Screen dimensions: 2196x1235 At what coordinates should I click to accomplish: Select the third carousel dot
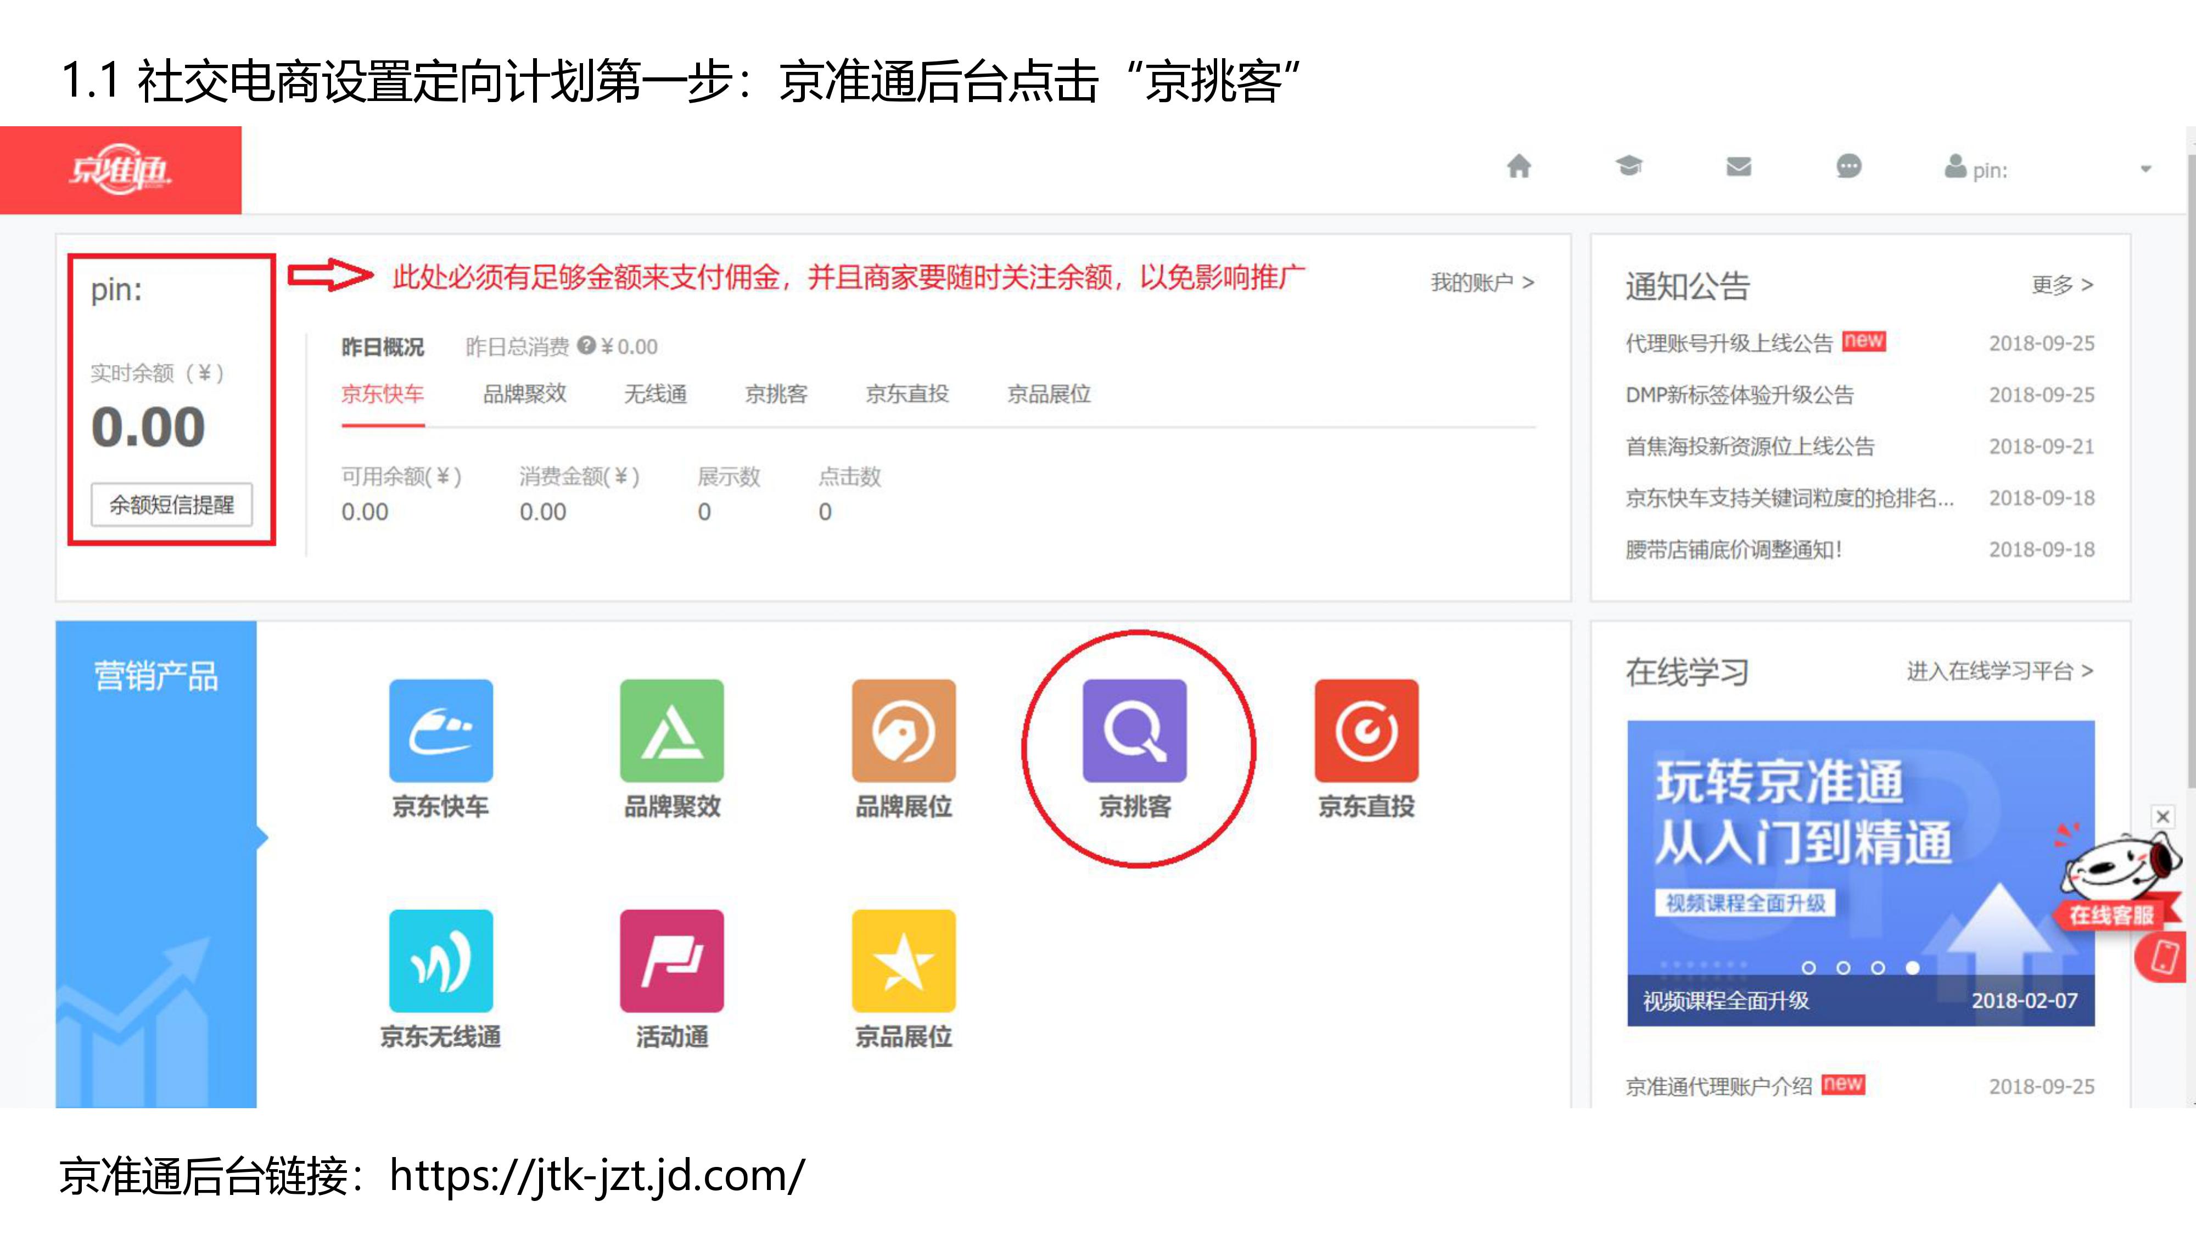[1878, 967]
